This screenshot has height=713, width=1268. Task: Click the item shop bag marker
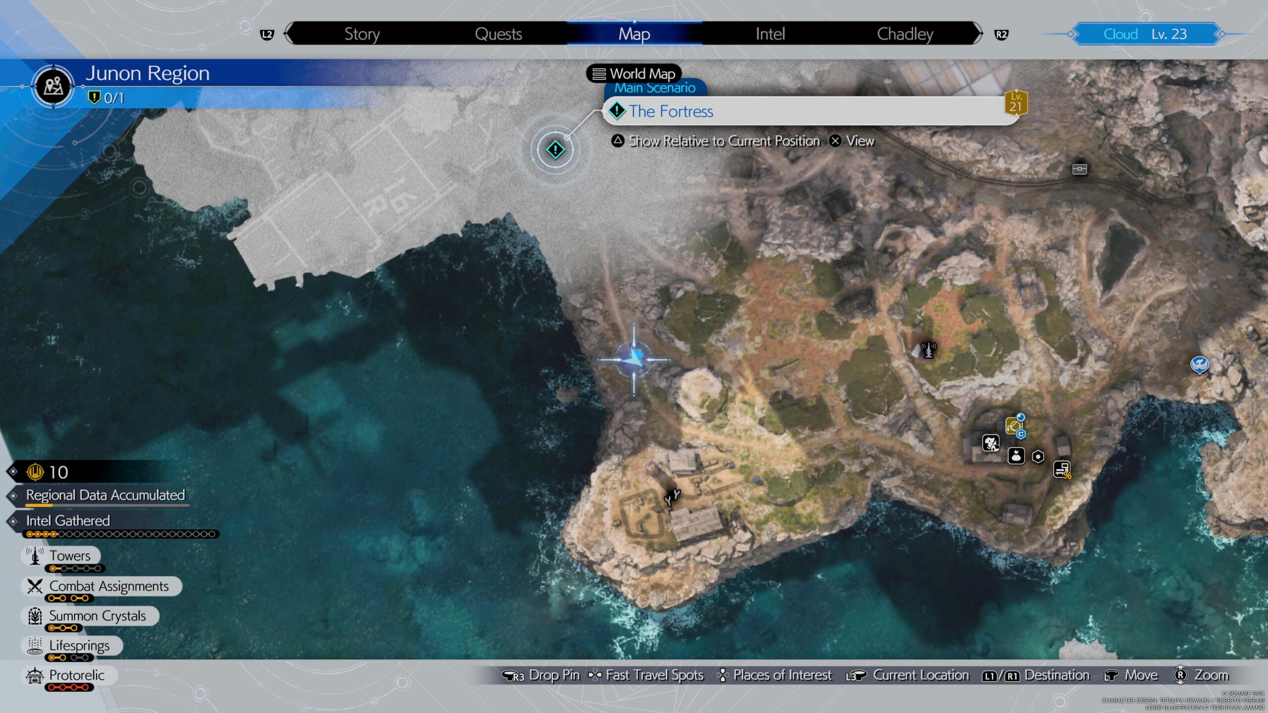click(x=1016, y=456)
